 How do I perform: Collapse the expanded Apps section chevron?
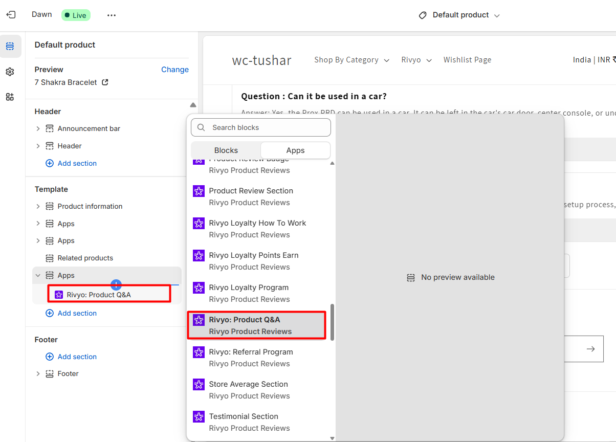coord(38,275)
